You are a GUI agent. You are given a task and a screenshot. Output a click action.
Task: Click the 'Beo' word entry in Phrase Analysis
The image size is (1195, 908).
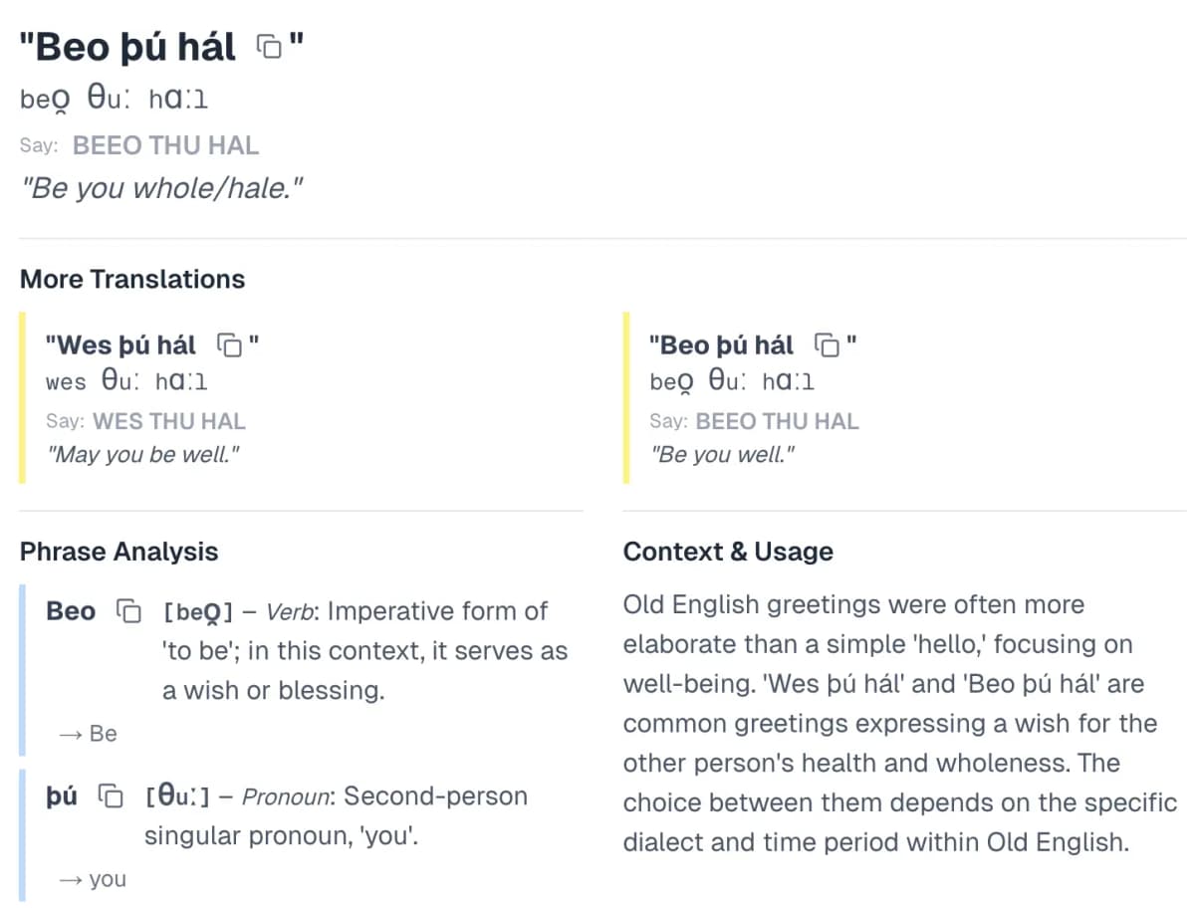tap(71, 611)
